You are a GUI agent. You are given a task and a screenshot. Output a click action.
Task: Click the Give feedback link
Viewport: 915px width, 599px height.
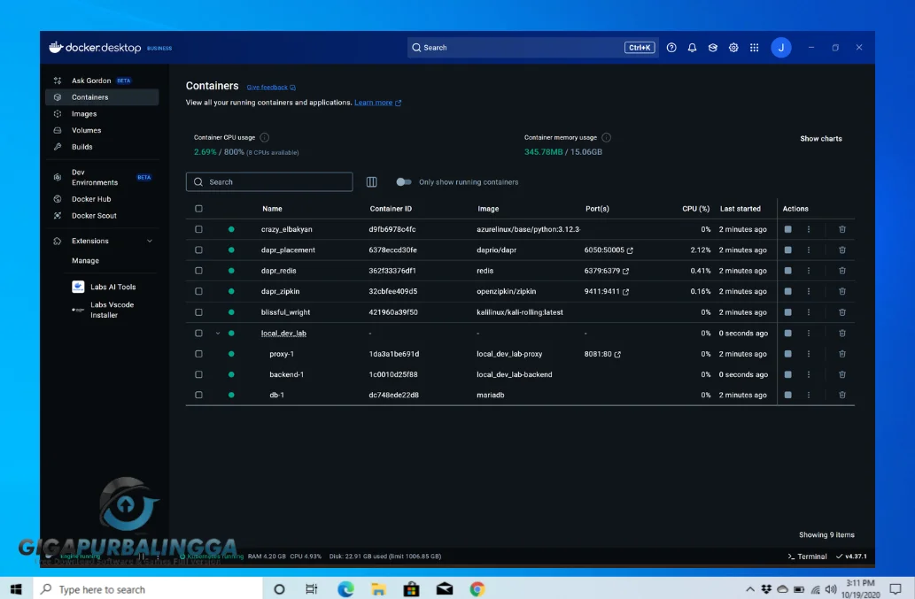coord(271,88)
